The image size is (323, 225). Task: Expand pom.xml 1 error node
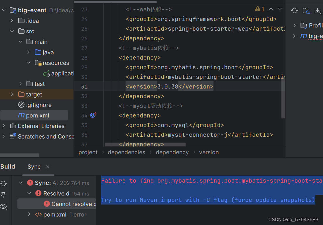pos(29,214)
